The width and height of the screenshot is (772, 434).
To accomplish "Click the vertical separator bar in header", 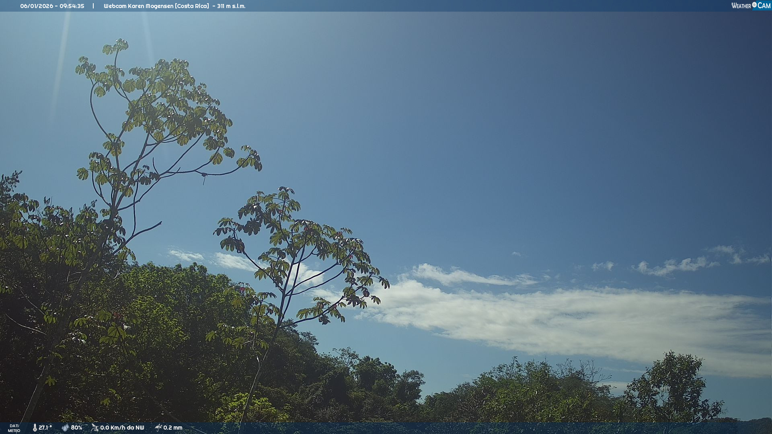I will [93, 6].
